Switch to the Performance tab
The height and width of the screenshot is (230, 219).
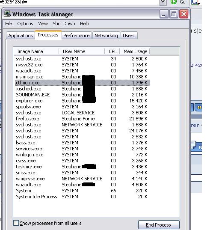coord(77,36)
